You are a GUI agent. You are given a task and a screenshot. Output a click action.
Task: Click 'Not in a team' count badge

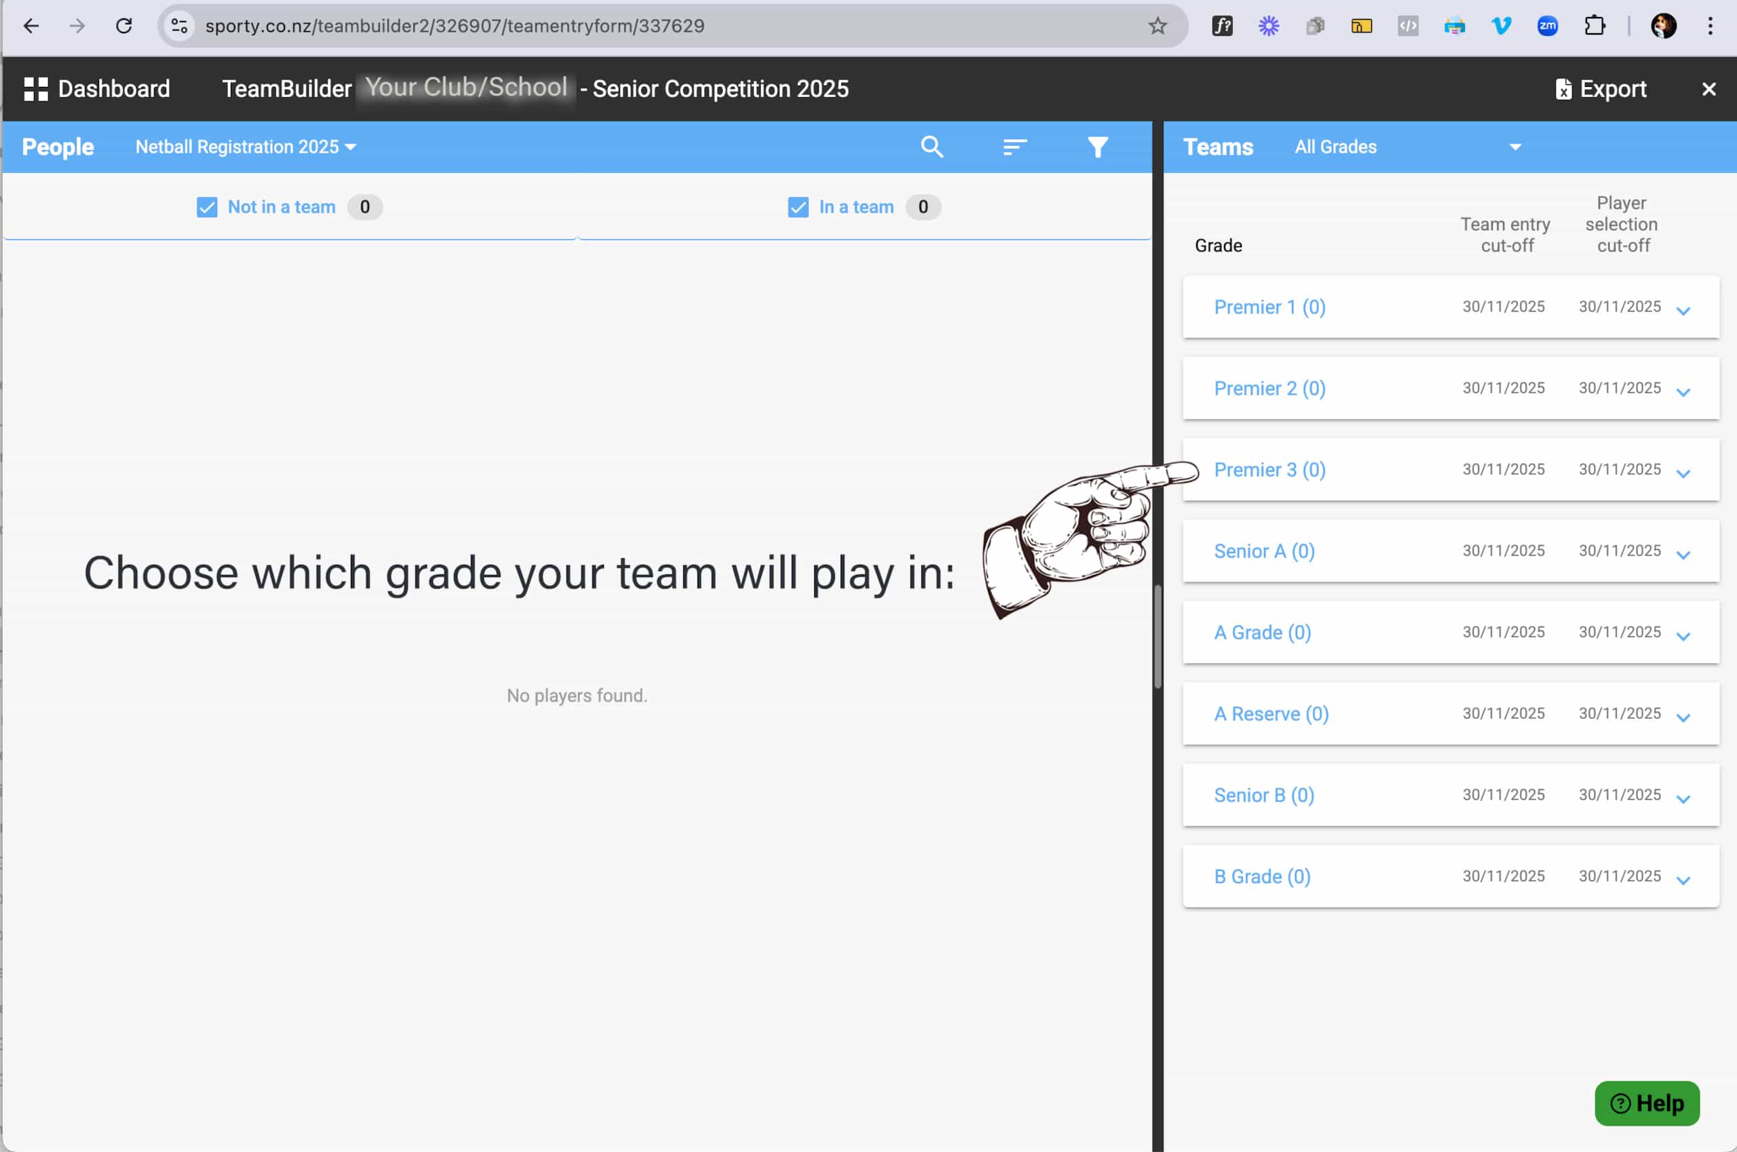point(365,207)
